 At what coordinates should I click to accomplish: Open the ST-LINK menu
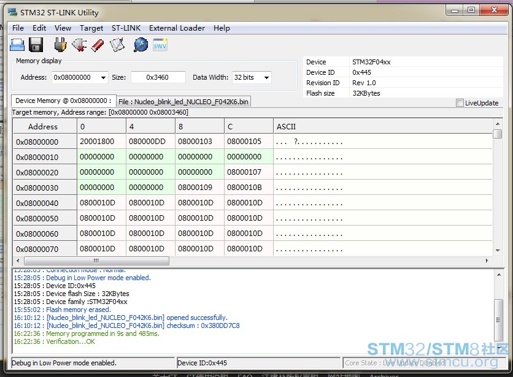(x=126, y=28)
